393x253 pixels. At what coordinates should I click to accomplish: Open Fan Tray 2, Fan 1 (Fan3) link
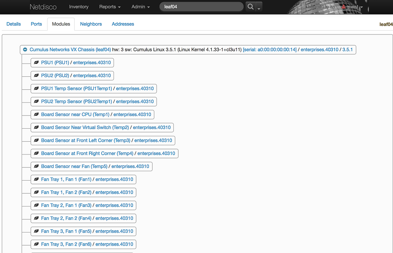[x=66, y=205]
